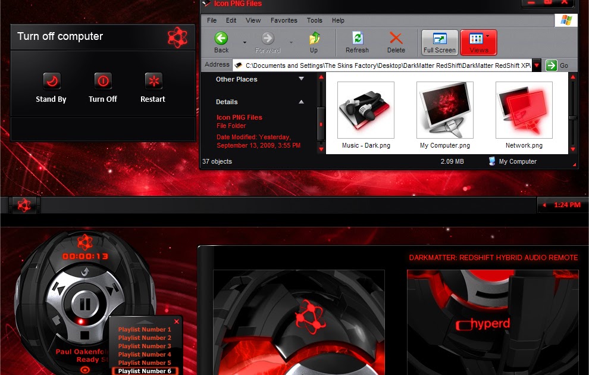
Task: Click the file pane scroll down arrow
Action: coord(573,149)
